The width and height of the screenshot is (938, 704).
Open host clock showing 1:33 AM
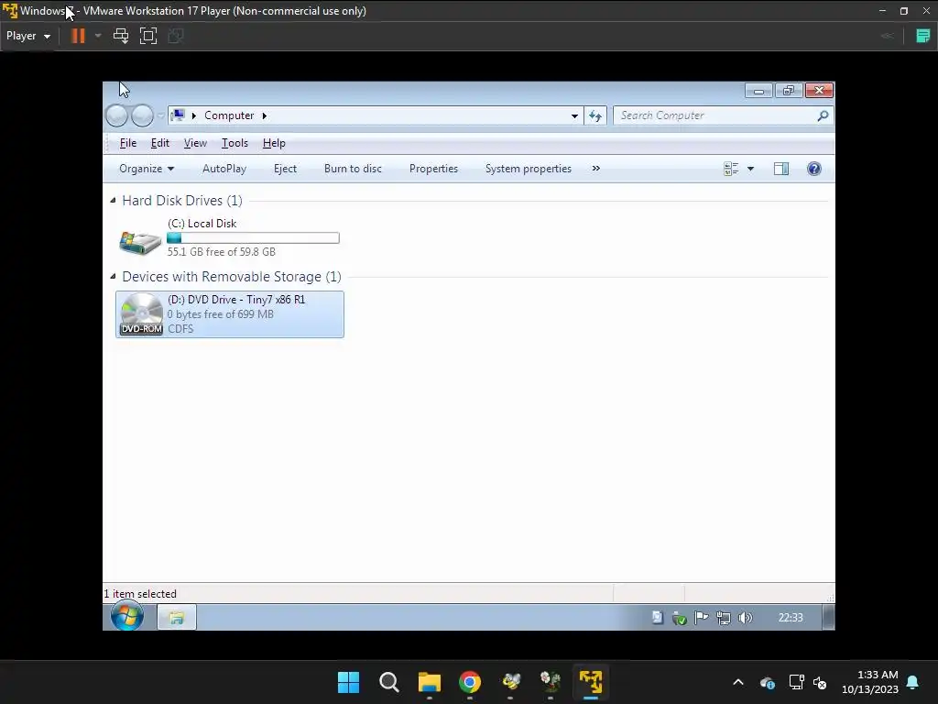tap(870, 682)
